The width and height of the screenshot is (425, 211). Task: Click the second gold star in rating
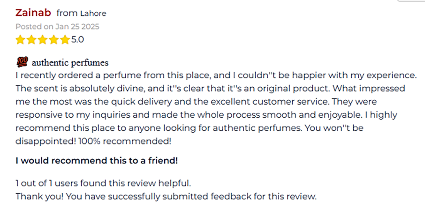pos(31,40)
